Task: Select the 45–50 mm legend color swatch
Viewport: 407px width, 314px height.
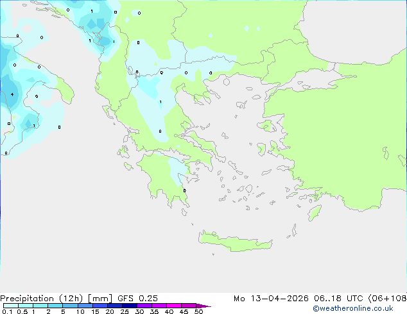Action: [189, 306]
